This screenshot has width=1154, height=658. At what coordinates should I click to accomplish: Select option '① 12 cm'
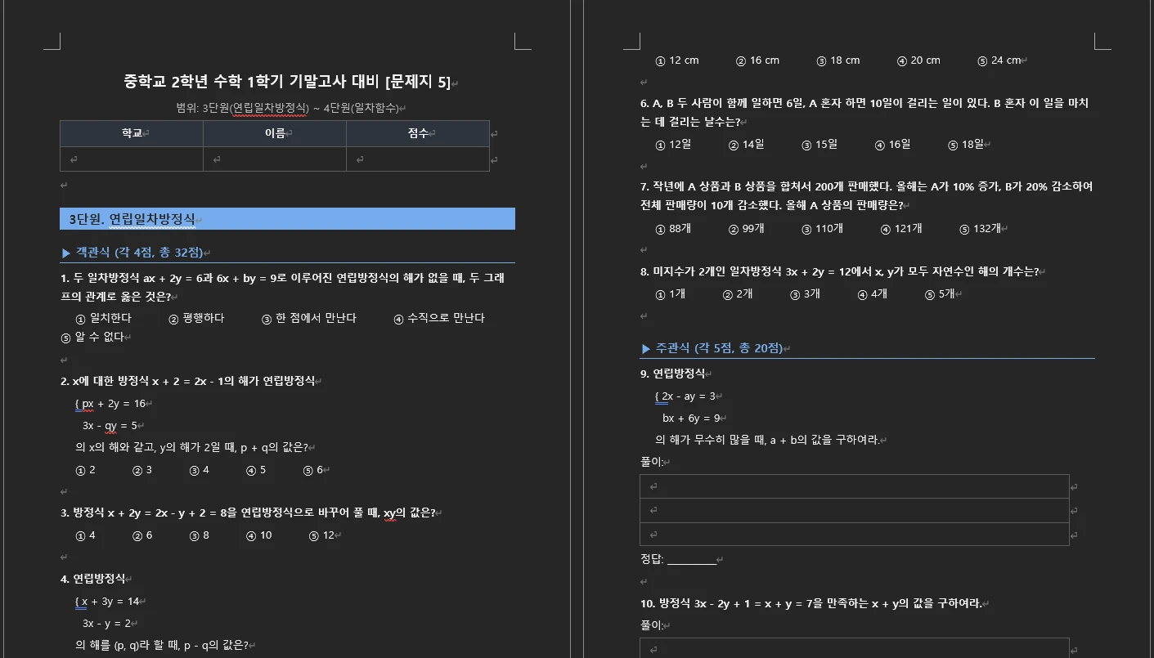[x=677, y=60]
